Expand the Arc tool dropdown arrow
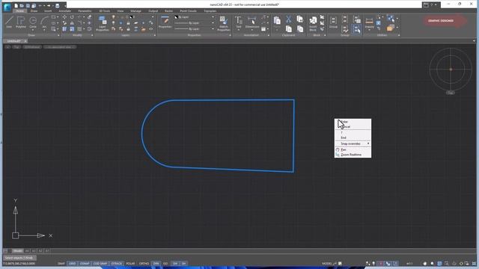Screen dimensions: 479x269 pyautogui.click(x=44, y=30)
